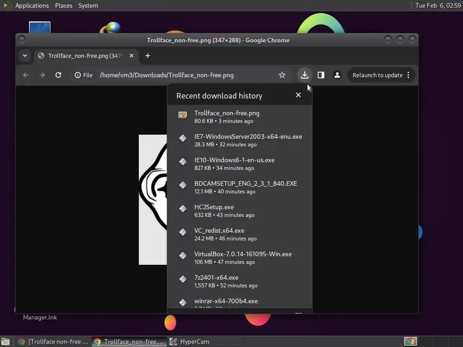Screen dimensions: 463x347
Task: Click the date and time clock
Action: 438,5
